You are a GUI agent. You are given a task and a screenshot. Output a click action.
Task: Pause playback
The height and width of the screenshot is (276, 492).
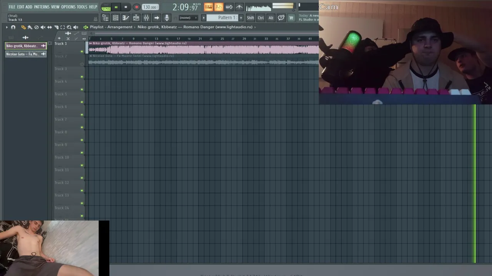pos(116,7)
